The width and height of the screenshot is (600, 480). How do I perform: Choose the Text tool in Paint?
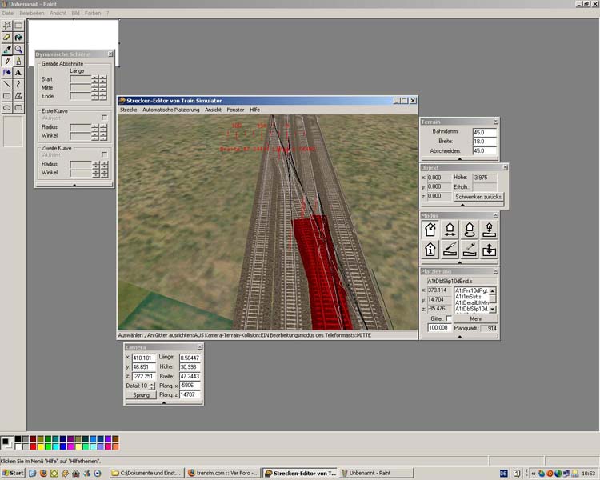[x=18, y=72]
